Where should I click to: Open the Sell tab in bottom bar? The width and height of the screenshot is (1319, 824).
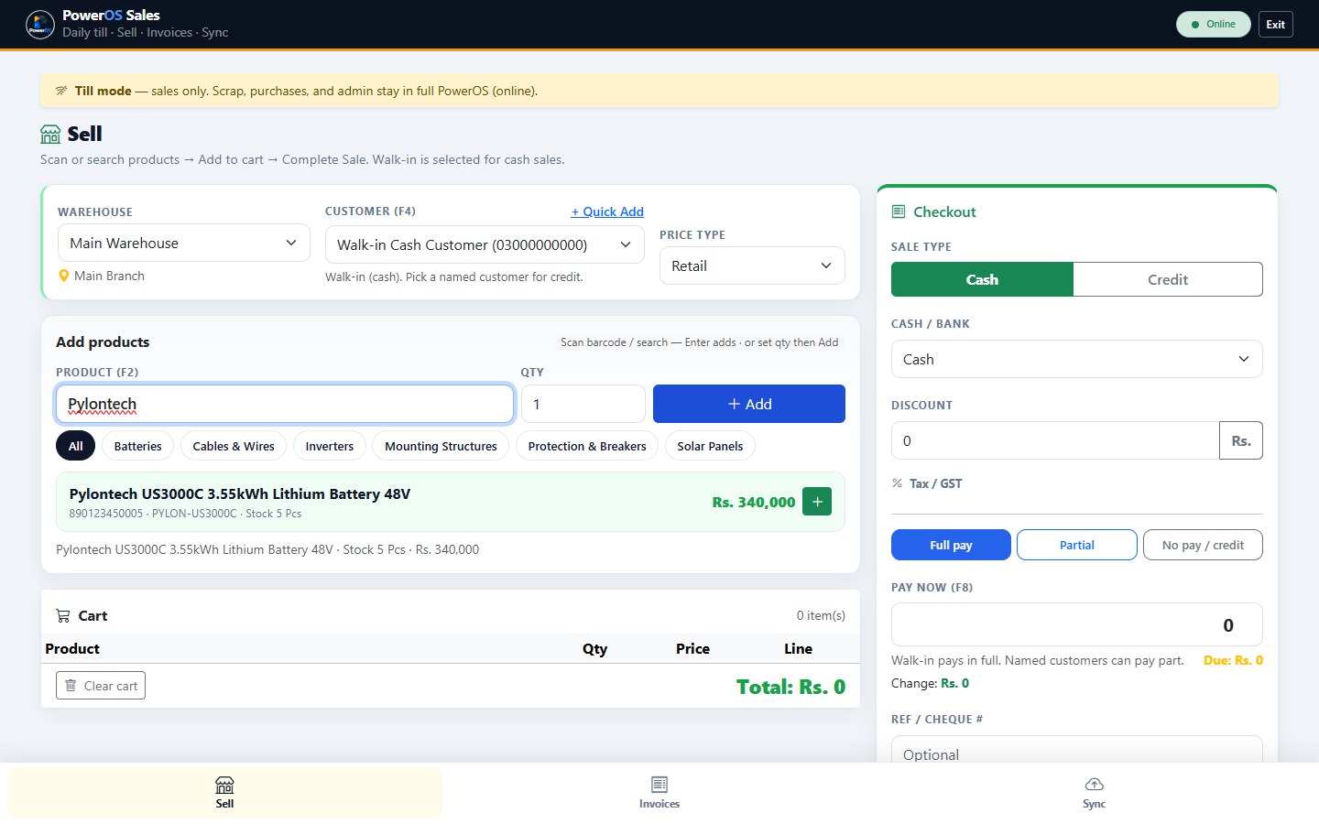224,793
